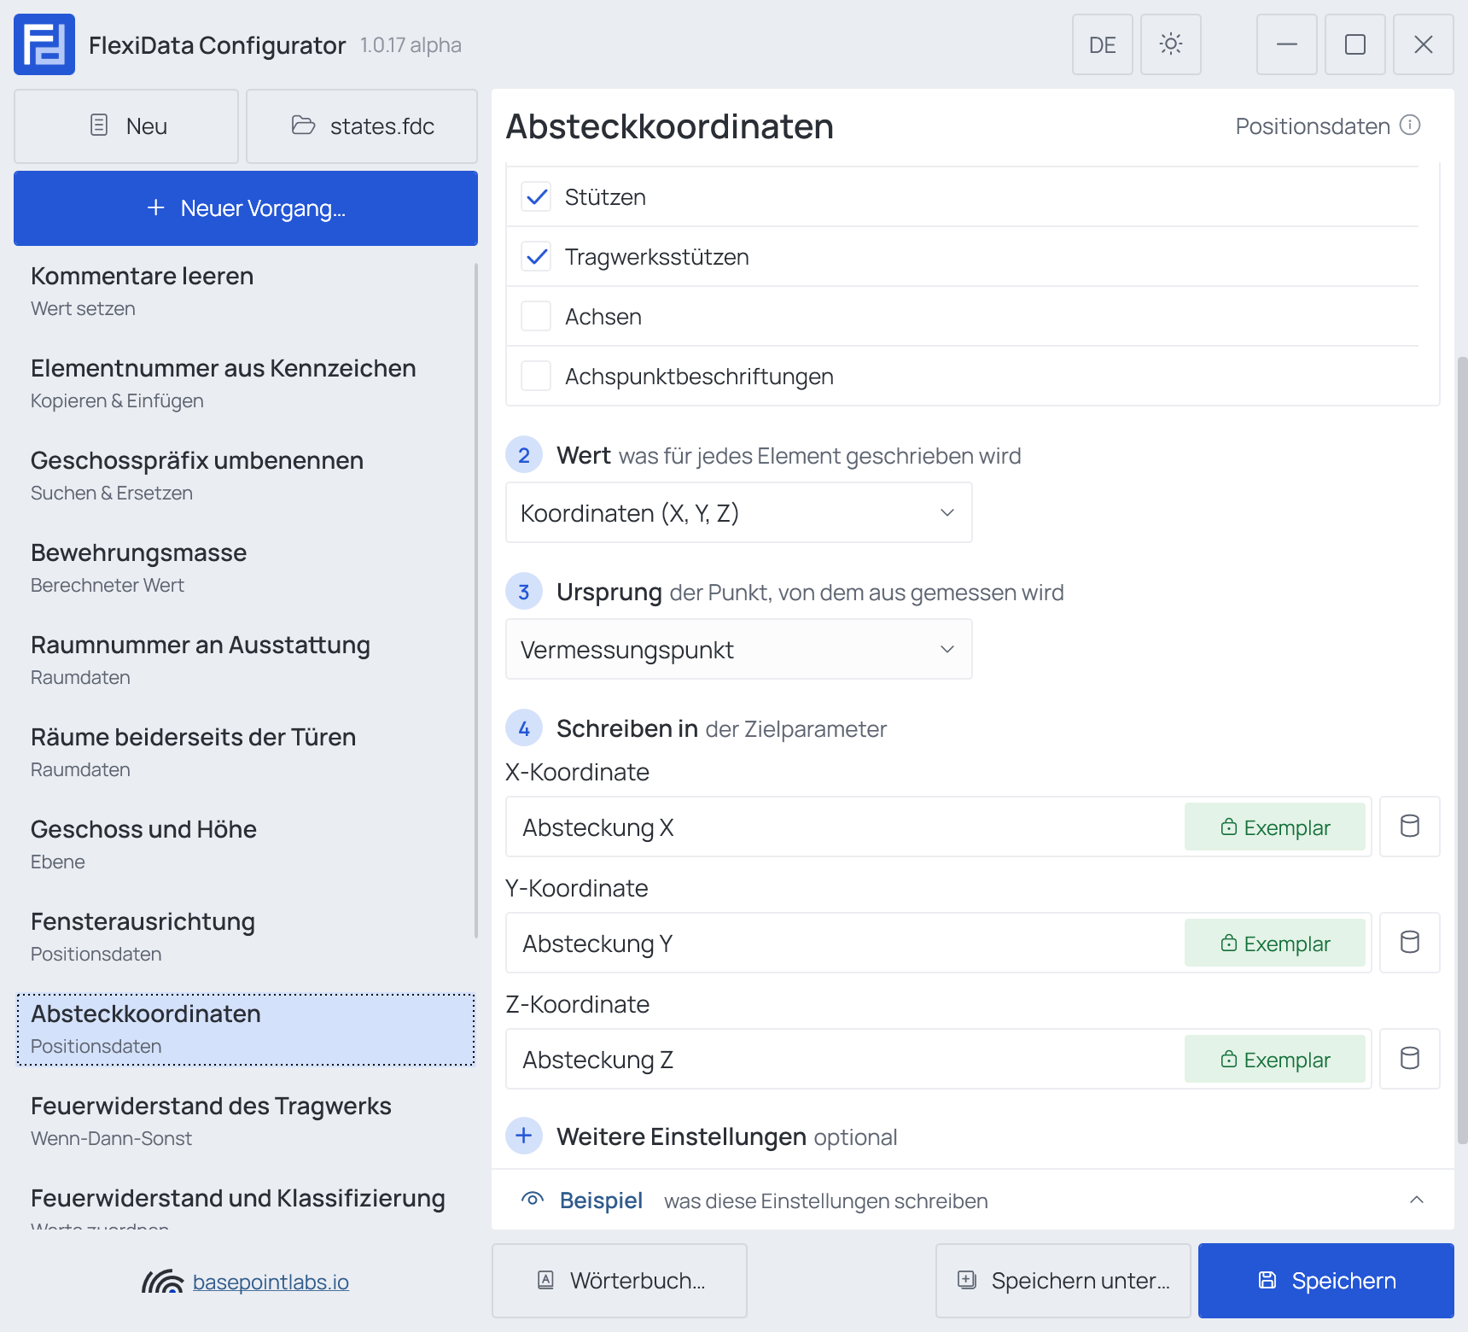The width and height of the screenshot is (1468, 1332).
Task: Open parameter database for Absteckung Z
Action: [1410, 1059]
